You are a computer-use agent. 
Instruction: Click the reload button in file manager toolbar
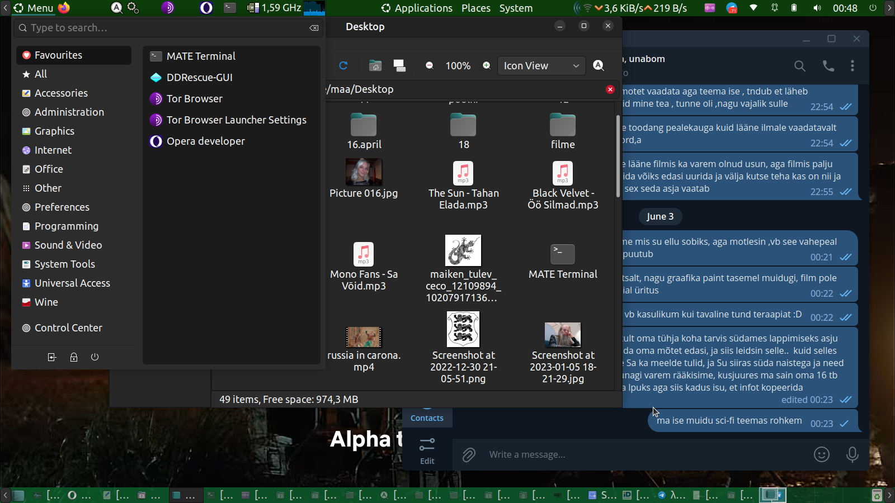point(343,65)
